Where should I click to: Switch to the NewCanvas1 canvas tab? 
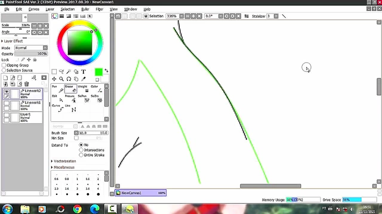[141, 193]
